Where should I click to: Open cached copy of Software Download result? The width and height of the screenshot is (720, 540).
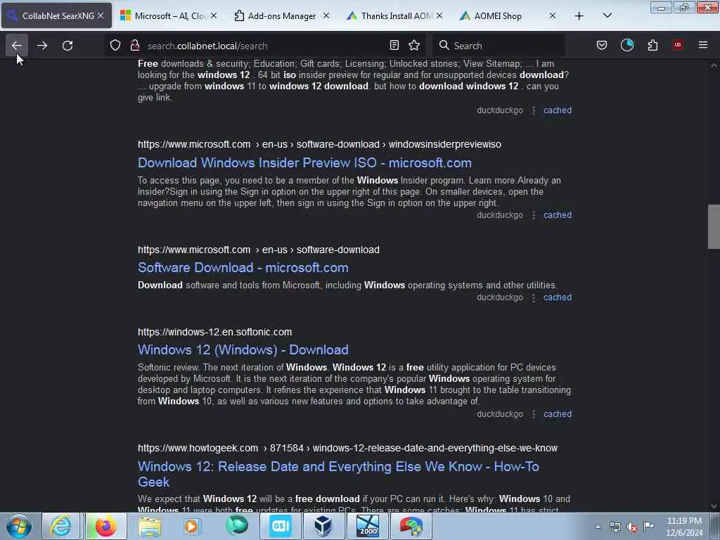click(558, 297)
